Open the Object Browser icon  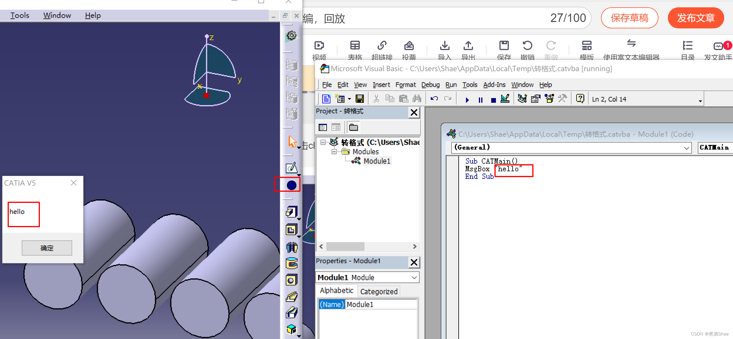tap(549, 99)
